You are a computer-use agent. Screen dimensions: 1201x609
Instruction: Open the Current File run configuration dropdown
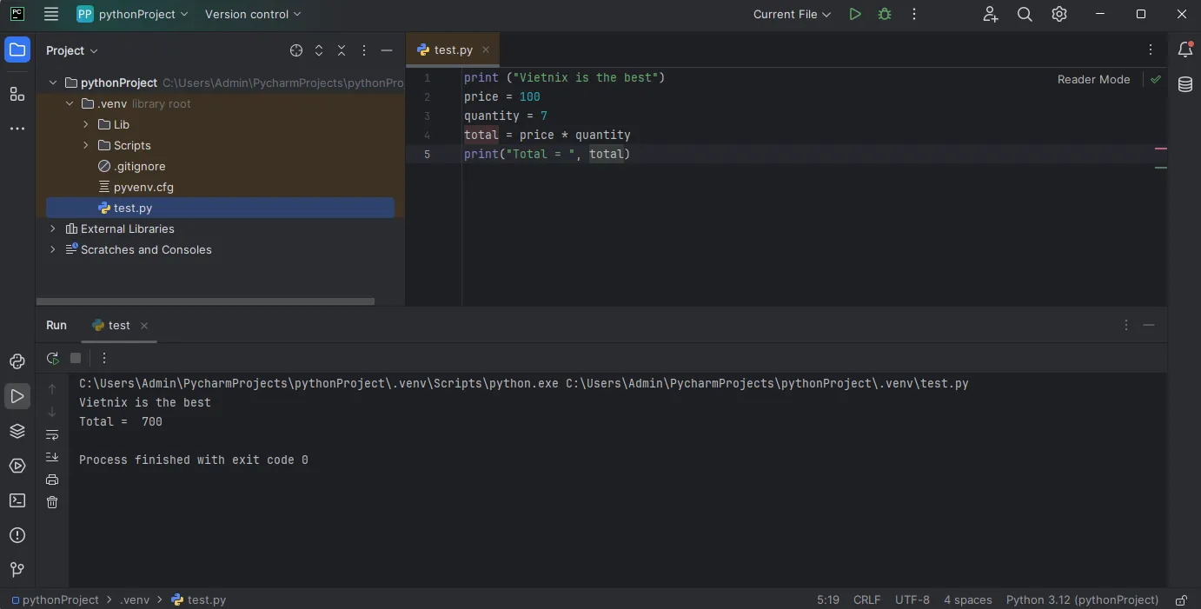click(x=791, y=14)
